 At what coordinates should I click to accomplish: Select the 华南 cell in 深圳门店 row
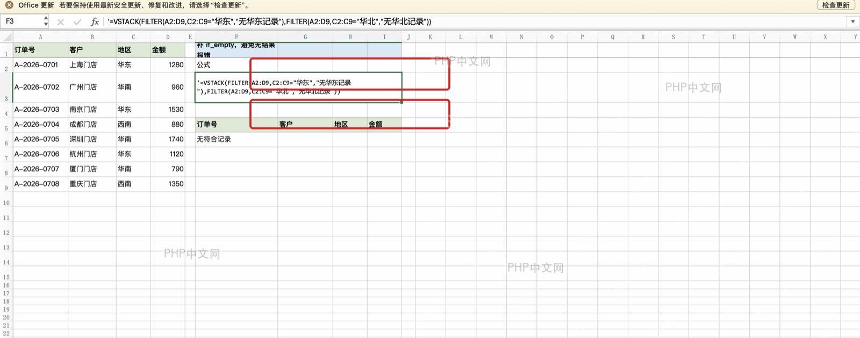point(133,140)
